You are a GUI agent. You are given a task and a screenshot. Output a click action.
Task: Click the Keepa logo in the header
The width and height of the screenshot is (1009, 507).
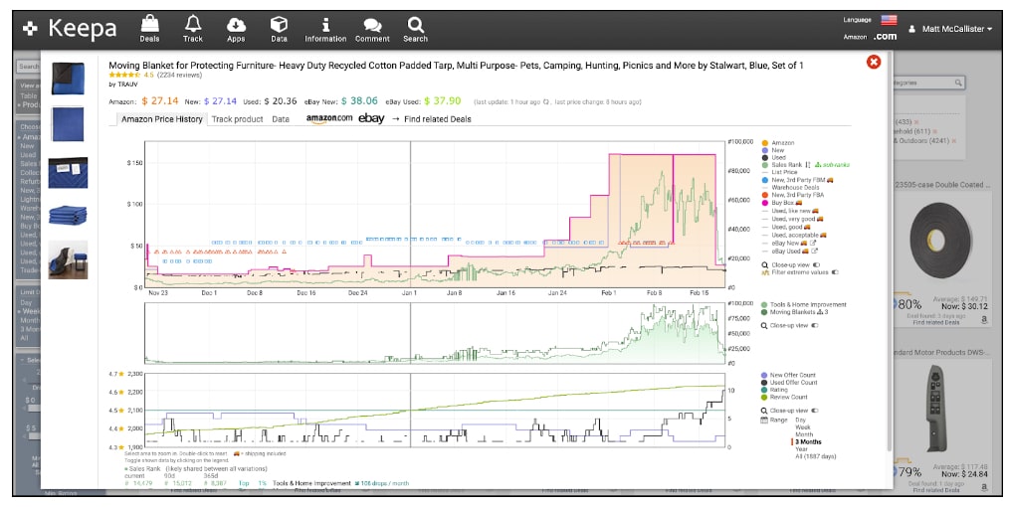(69, 28)
